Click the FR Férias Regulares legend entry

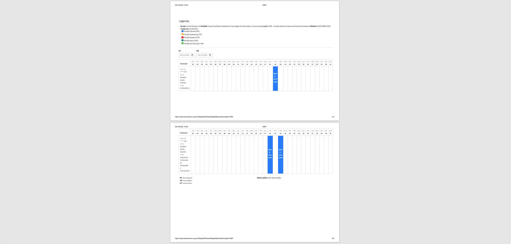186,178
